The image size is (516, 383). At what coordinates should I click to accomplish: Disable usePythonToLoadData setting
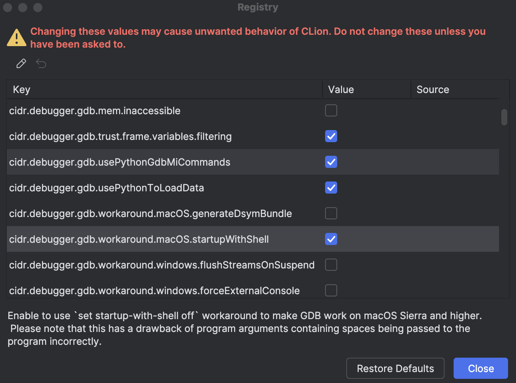pos(331,188)
